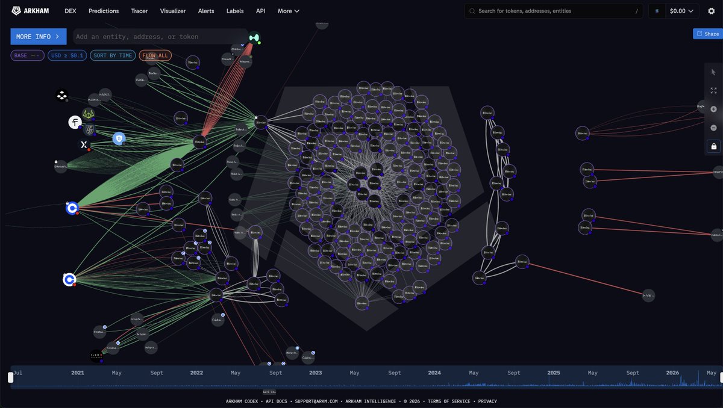The width and height of the screenshot is (723, 408).
Task: Click the USD ≥ $0.1 filter chip
Action: click(67, 55)
